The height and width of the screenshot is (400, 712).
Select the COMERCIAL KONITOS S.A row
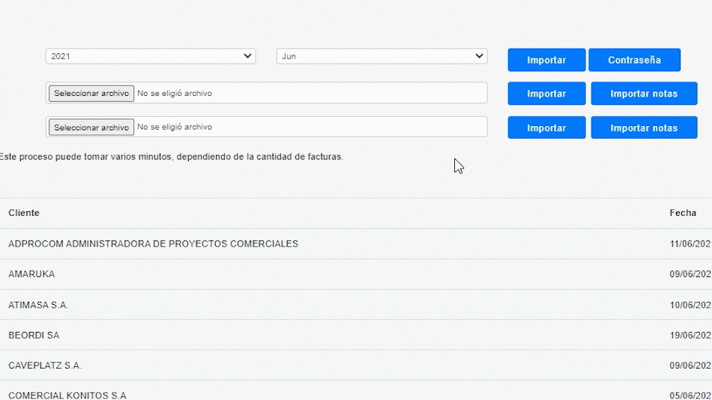[x=67, y=395]
